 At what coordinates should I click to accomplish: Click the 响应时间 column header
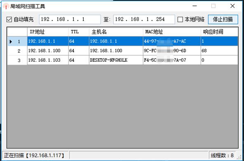pyautogui.click(x=219, y=32)
